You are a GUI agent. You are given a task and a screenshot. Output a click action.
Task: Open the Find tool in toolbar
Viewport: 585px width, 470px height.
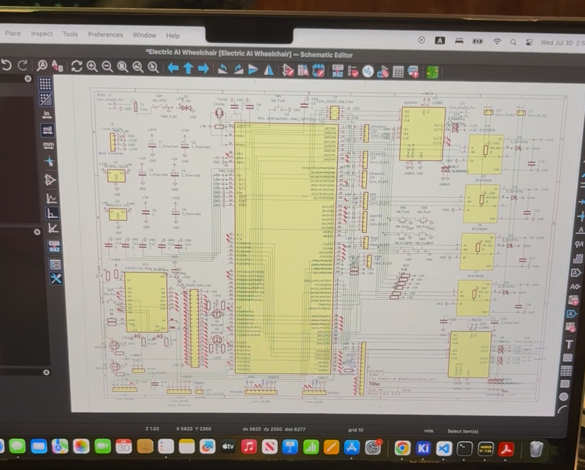(x=42, y=66)
